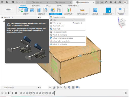
Task: Select the Revolve tool
Action: pyautogui.click(x=32, y=10)
